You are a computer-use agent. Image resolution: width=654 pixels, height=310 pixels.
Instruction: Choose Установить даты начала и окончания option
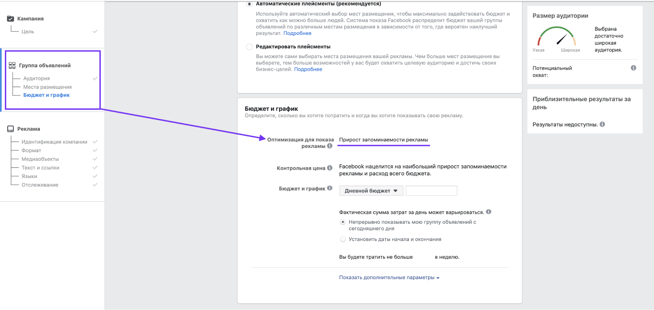point(343,239)
